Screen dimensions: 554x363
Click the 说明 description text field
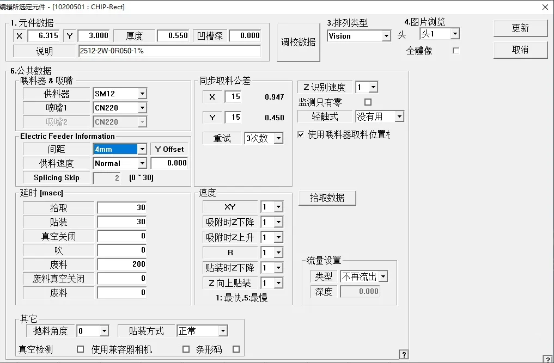click(x=169, y=51)
